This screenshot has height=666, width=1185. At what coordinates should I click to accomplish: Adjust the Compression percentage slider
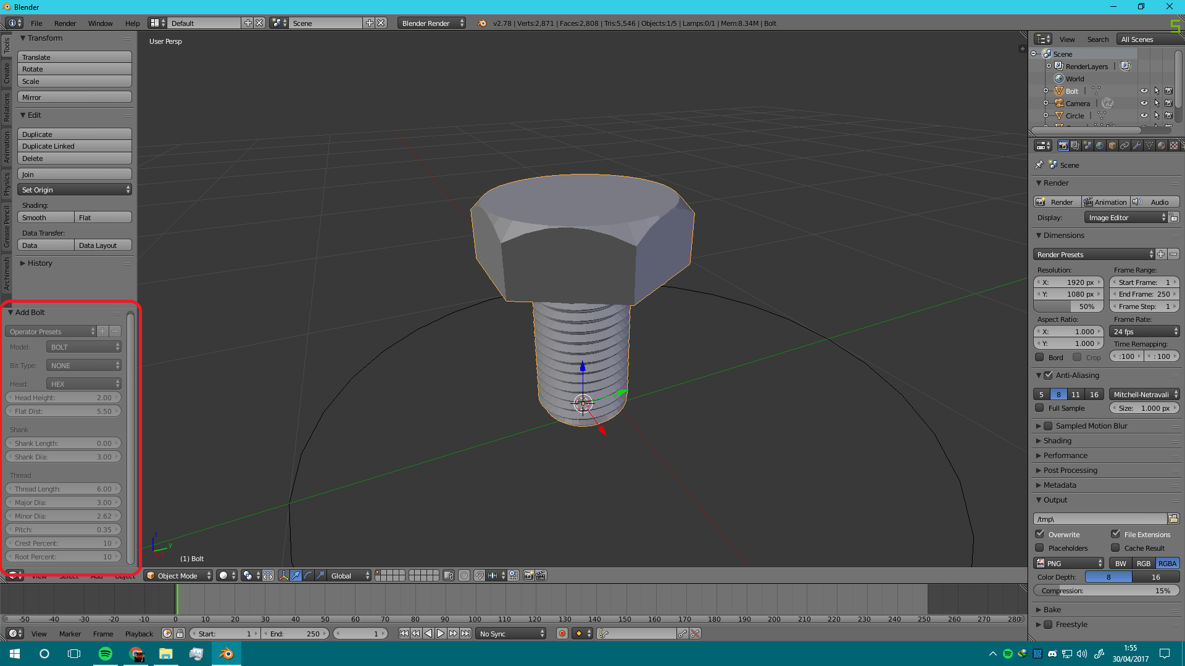click(1106, 590)
